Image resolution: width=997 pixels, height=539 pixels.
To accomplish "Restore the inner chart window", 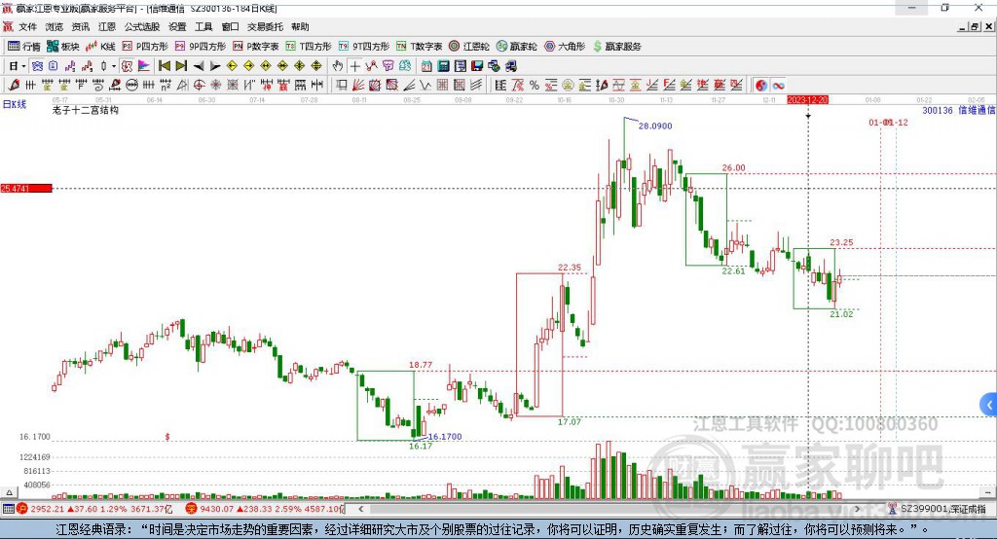I will (x=975, y=26).
